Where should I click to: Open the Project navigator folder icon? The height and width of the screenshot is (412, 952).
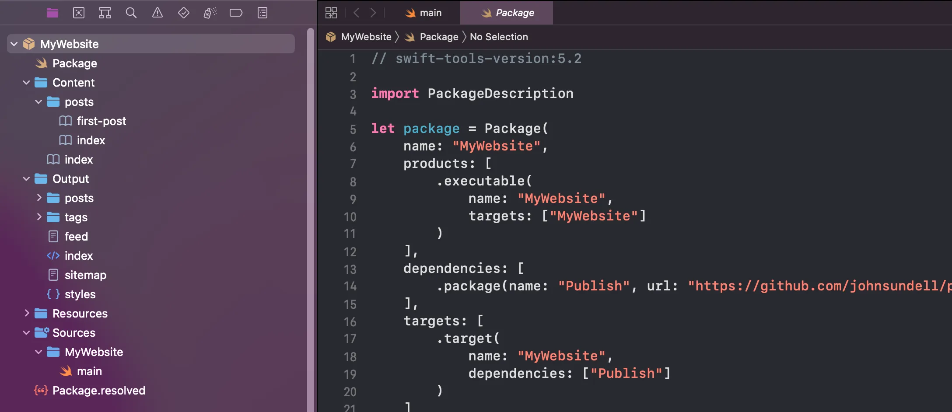tap(52, 13)
